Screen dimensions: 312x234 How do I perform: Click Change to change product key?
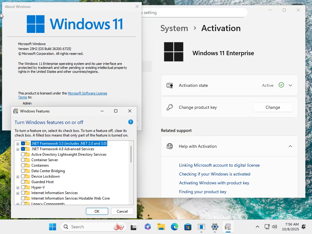273,107
